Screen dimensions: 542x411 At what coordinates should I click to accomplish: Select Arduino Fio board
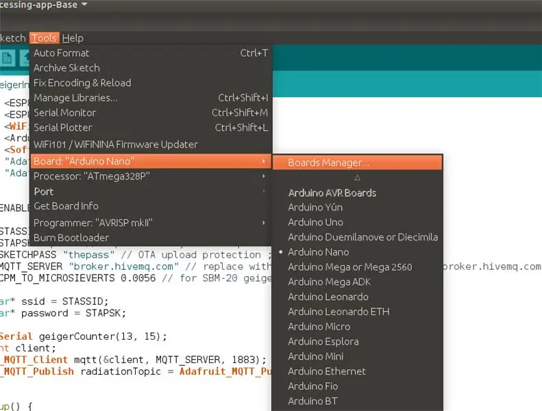pyautogui.click(x=358, y=386)
